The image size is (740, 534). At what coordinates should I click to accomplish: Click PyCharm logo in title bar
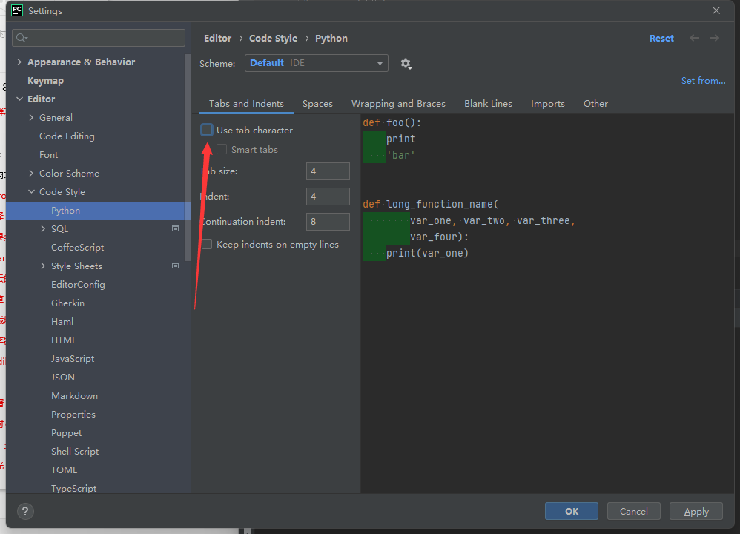[x=17, y=10]
